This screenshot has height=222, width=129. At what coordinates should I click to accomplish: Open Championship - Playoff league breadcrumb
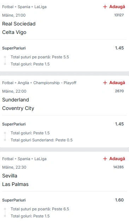55,83
